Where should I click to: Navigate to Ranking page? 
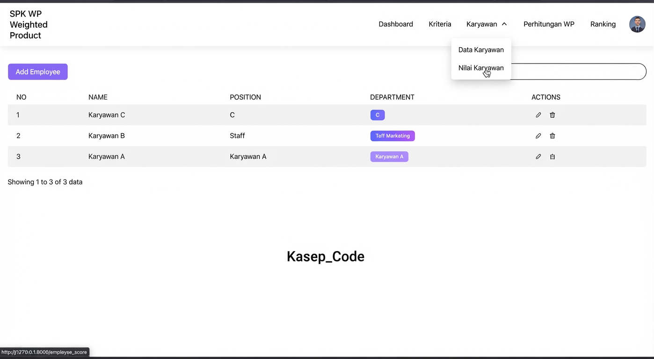(x=603, y=24)
